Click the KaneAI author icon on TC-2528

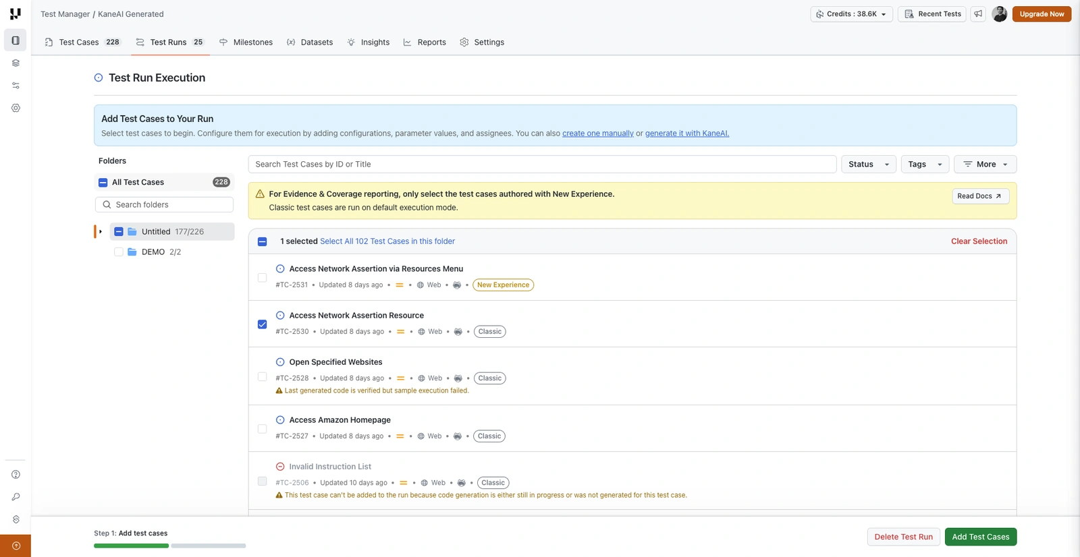point(458,378)
